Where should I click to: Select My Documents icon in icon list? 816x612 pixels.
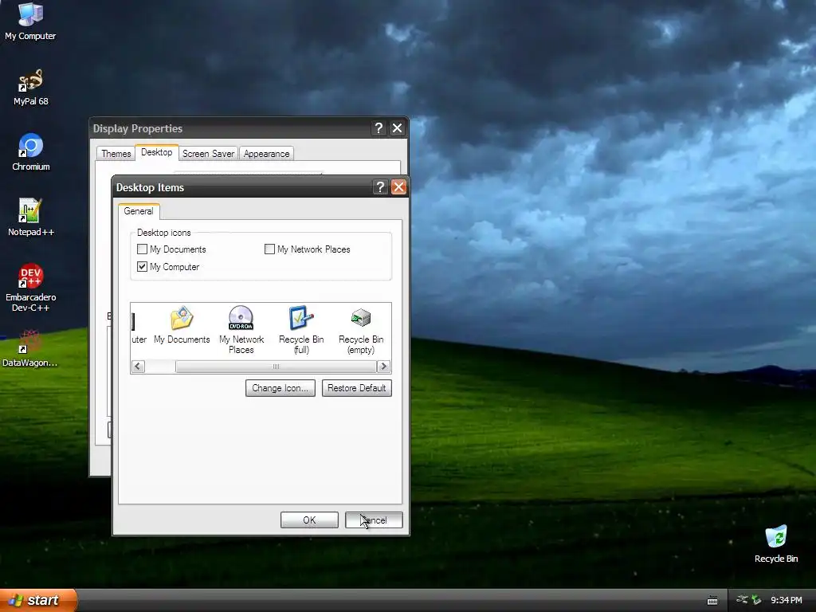[182, 325]
